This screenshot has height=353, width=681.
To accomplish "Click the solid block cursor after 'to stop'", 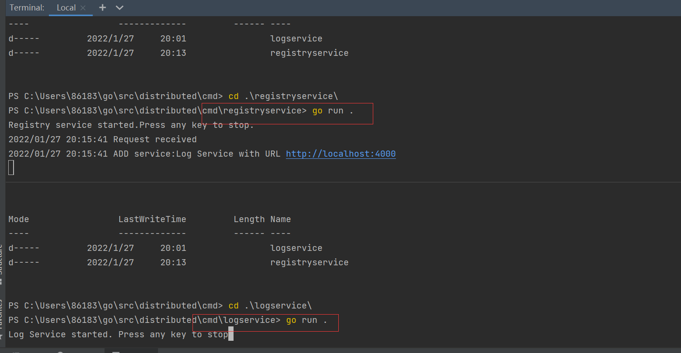I will 231,333.
